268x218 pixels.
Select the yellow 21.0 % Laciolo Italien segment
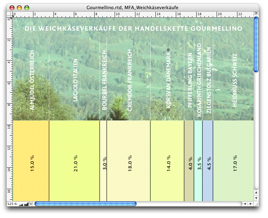click(x=74, y=161)
